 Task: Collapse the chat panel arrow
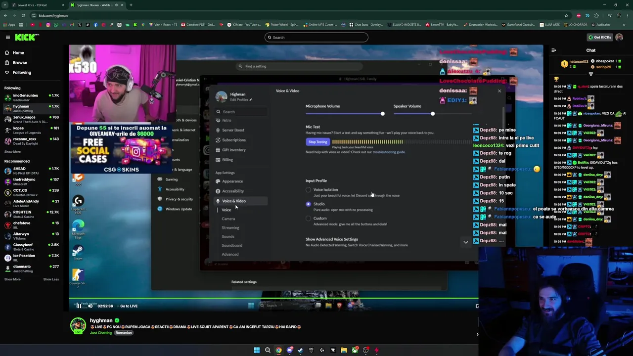click(x=553, y=50)
